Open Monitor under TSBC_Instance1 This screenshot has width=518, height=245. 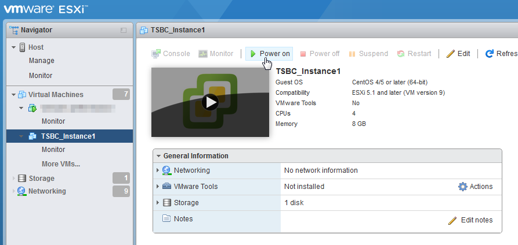tap(53, 150)
